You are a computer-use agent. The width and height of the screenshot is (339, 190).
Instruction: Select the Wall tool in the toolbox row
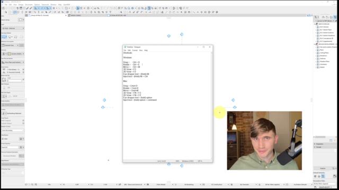[15, 12]
